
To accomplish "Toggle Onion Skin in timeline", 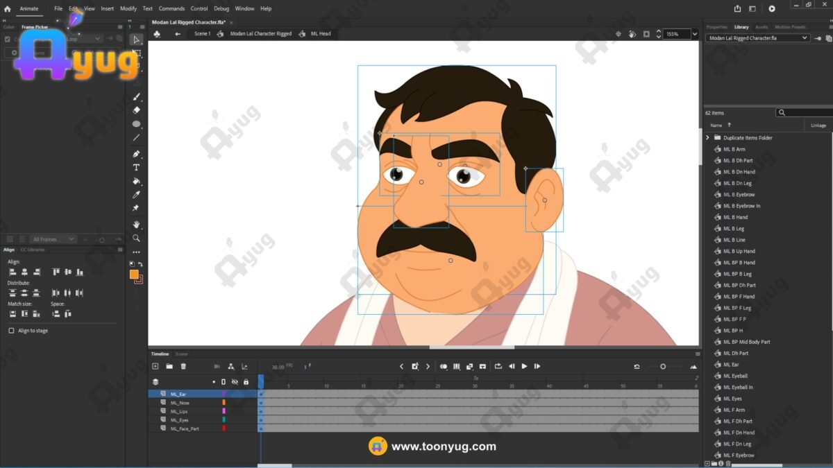I will coord(444,366).
